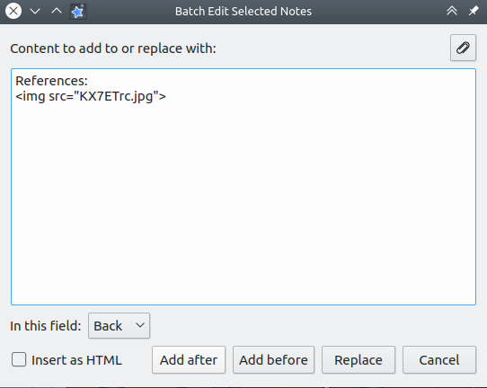Click the downward chevron in the title bar
Viewport: 487px width, 388px height.
point(35,12)
